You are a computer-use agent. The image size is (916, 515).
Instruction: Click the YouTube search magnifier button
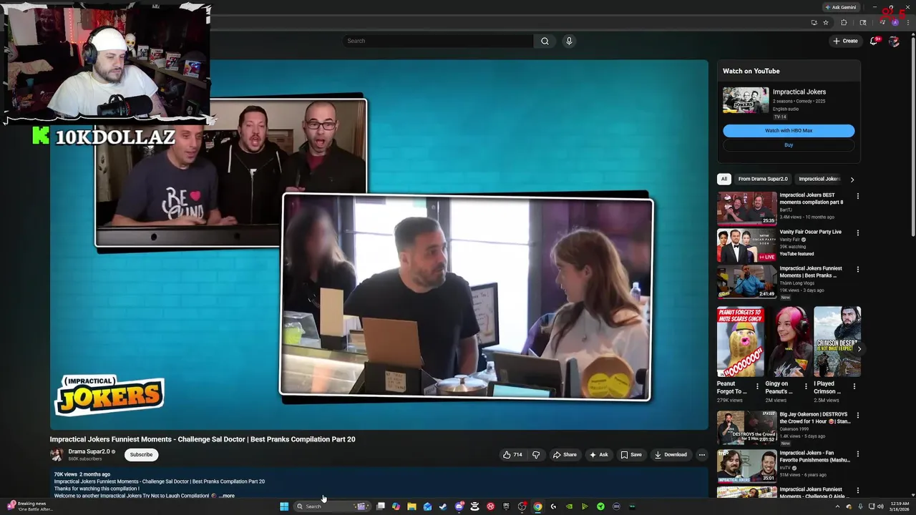545,41
